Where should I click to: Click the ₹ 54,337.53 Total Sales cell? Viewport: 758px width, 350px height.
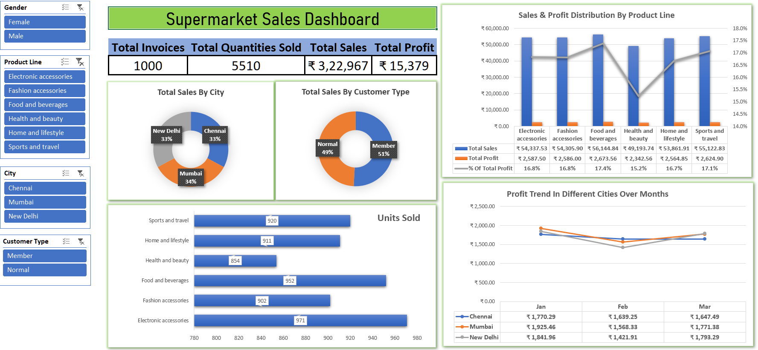[x=531, y=149]
